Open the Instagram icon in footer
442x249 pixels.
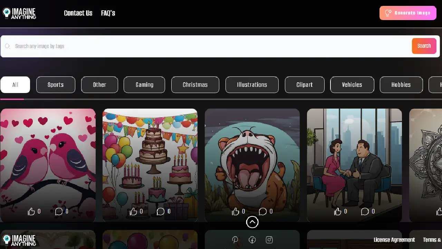269,240
